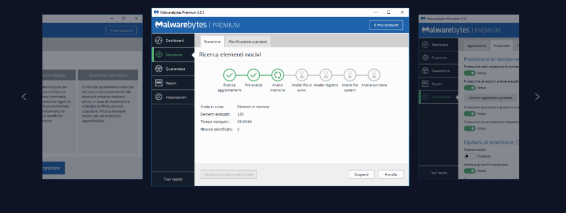Image resolution: width=566 pixels, height=213 pixels.
Task: Click the Scansione target icon in the center window sidebar
Action: click(x=159, y=55)
